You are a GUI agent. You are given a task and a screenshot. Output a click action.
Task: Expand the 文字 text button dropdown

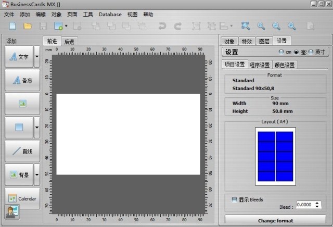37,56
